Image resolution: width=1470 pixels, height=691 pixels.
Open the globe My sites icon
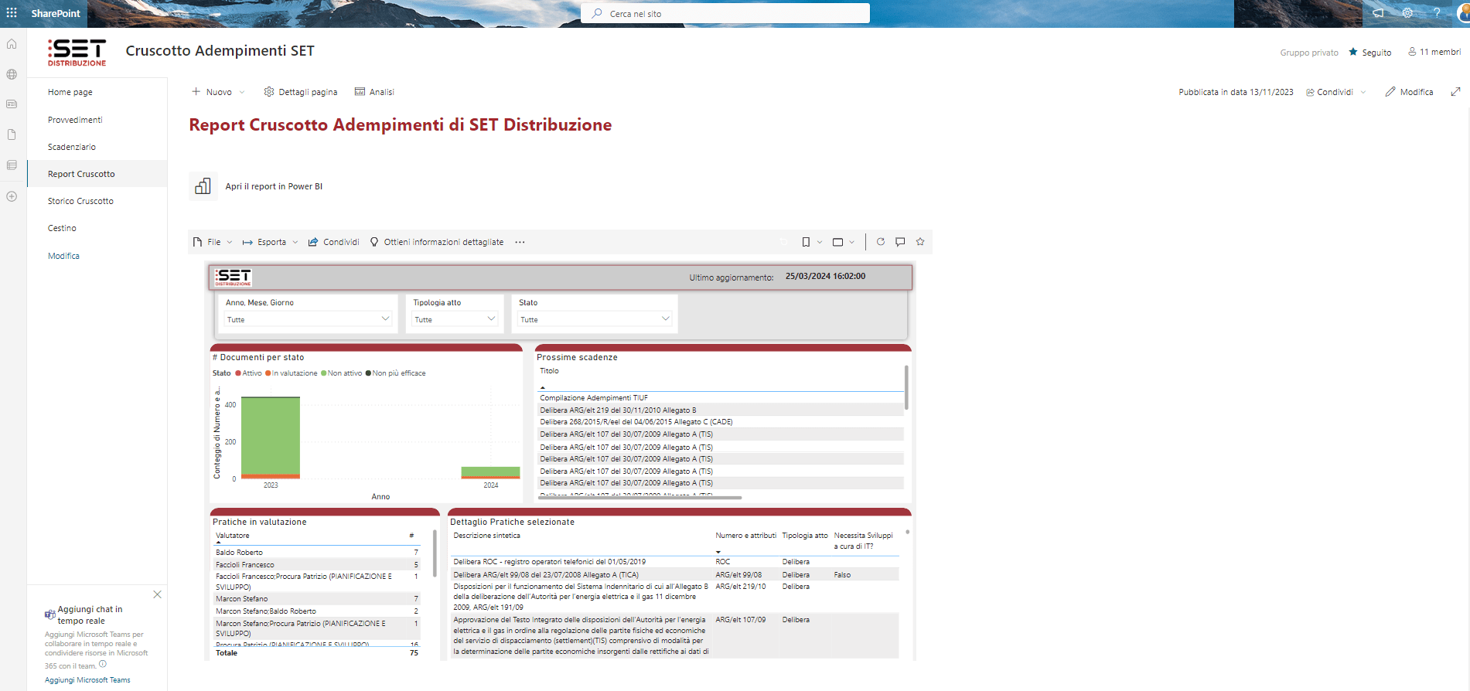click(x=12, y=74)
